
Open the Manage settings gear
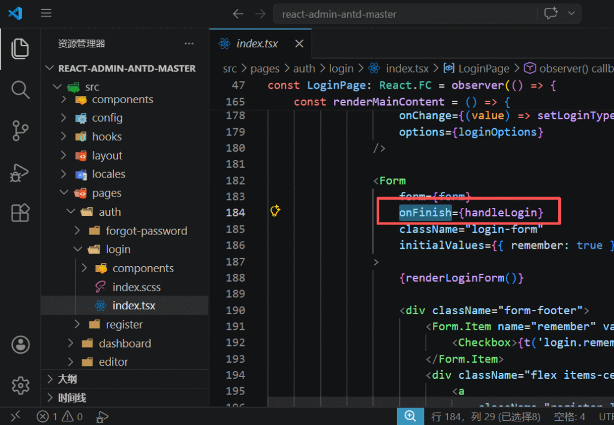point(20,385)
